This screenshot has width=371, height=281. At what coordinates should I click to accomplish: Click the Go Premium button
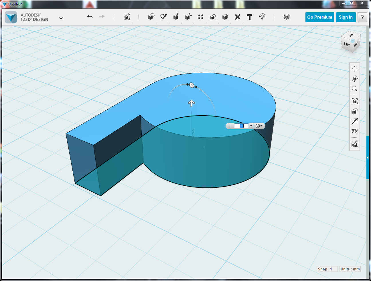[x=319, y=17]
